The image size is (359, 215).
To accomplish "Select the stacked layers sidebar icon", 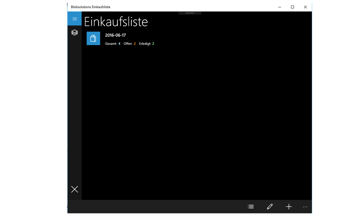I will [x=74, y=32].
